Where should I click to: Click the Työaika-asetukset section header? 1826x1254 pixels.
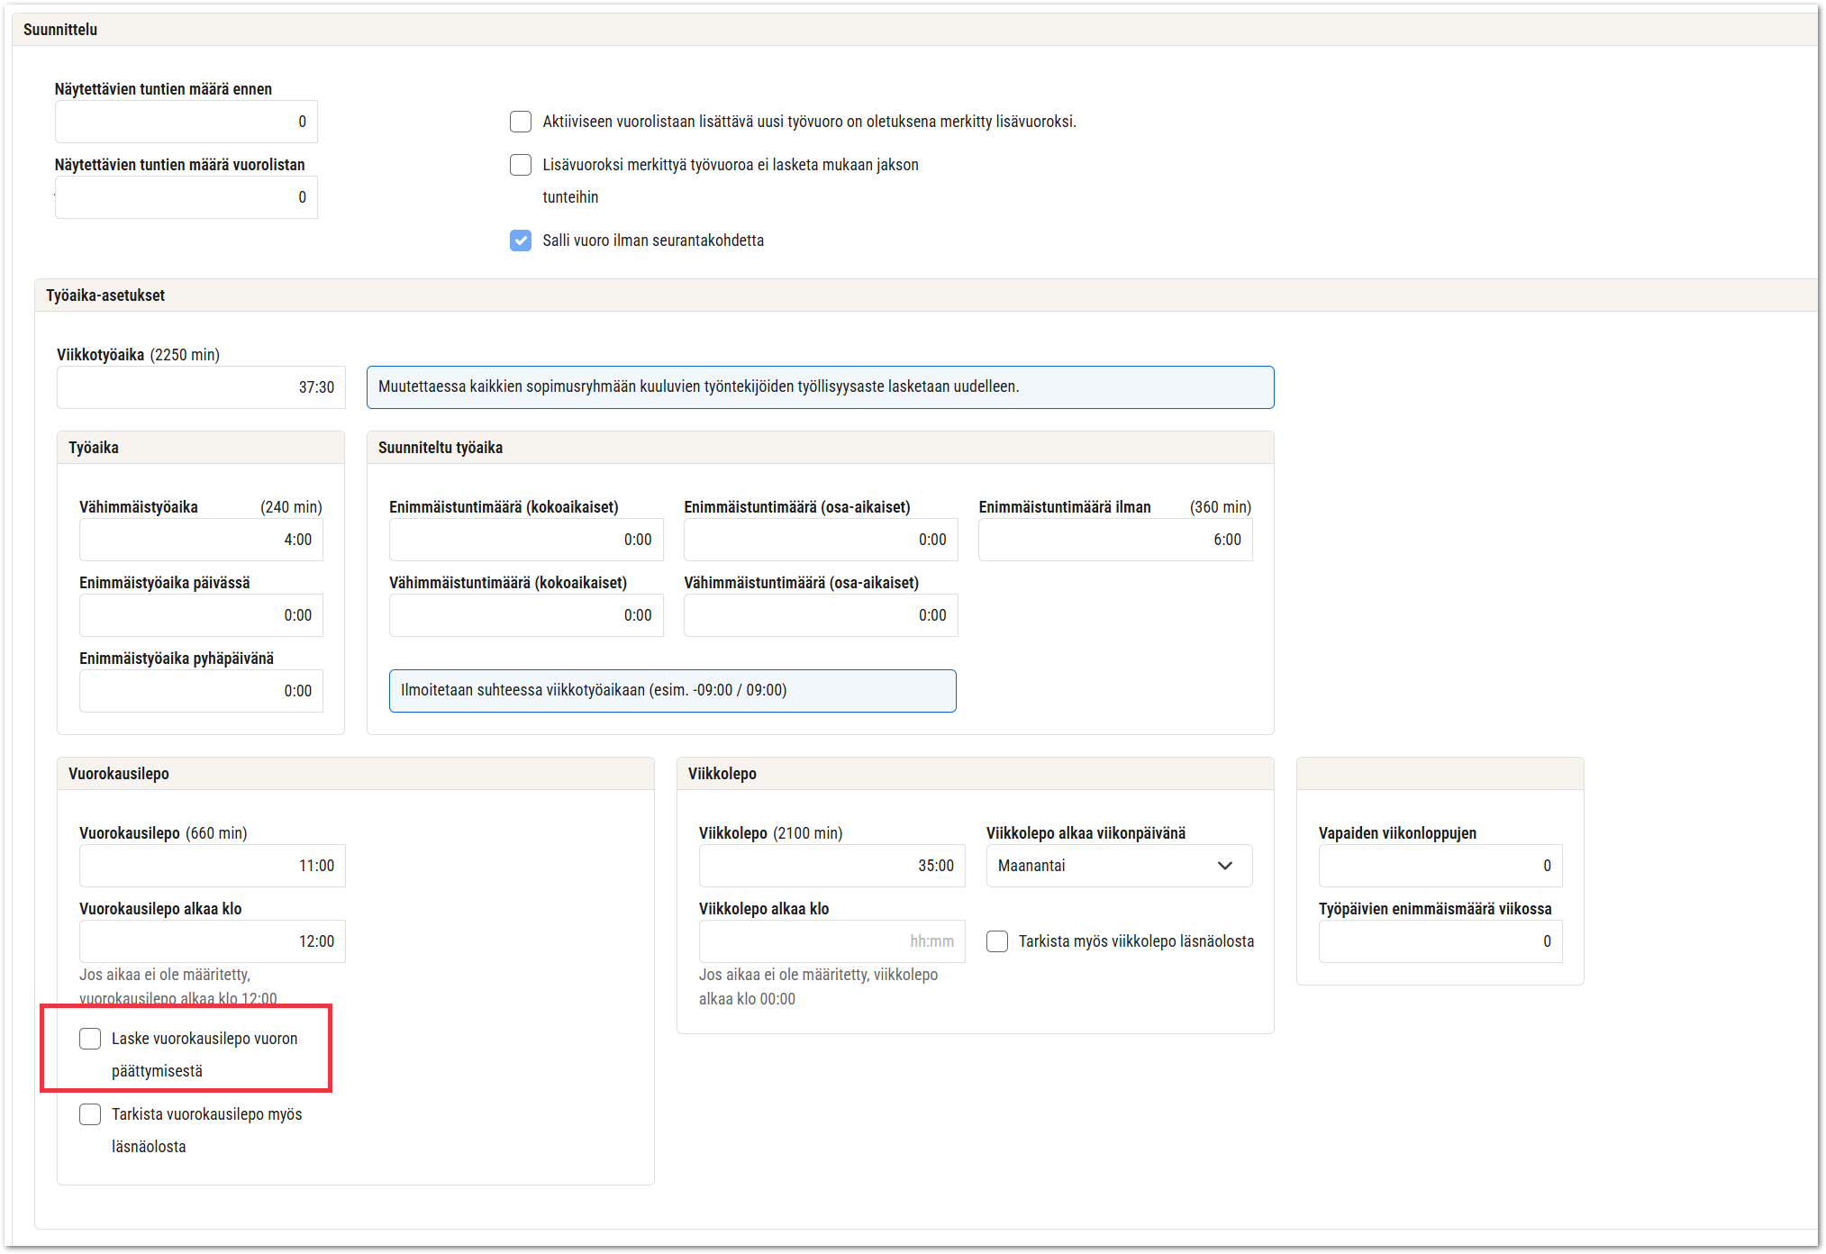click(x=106, y=295)
